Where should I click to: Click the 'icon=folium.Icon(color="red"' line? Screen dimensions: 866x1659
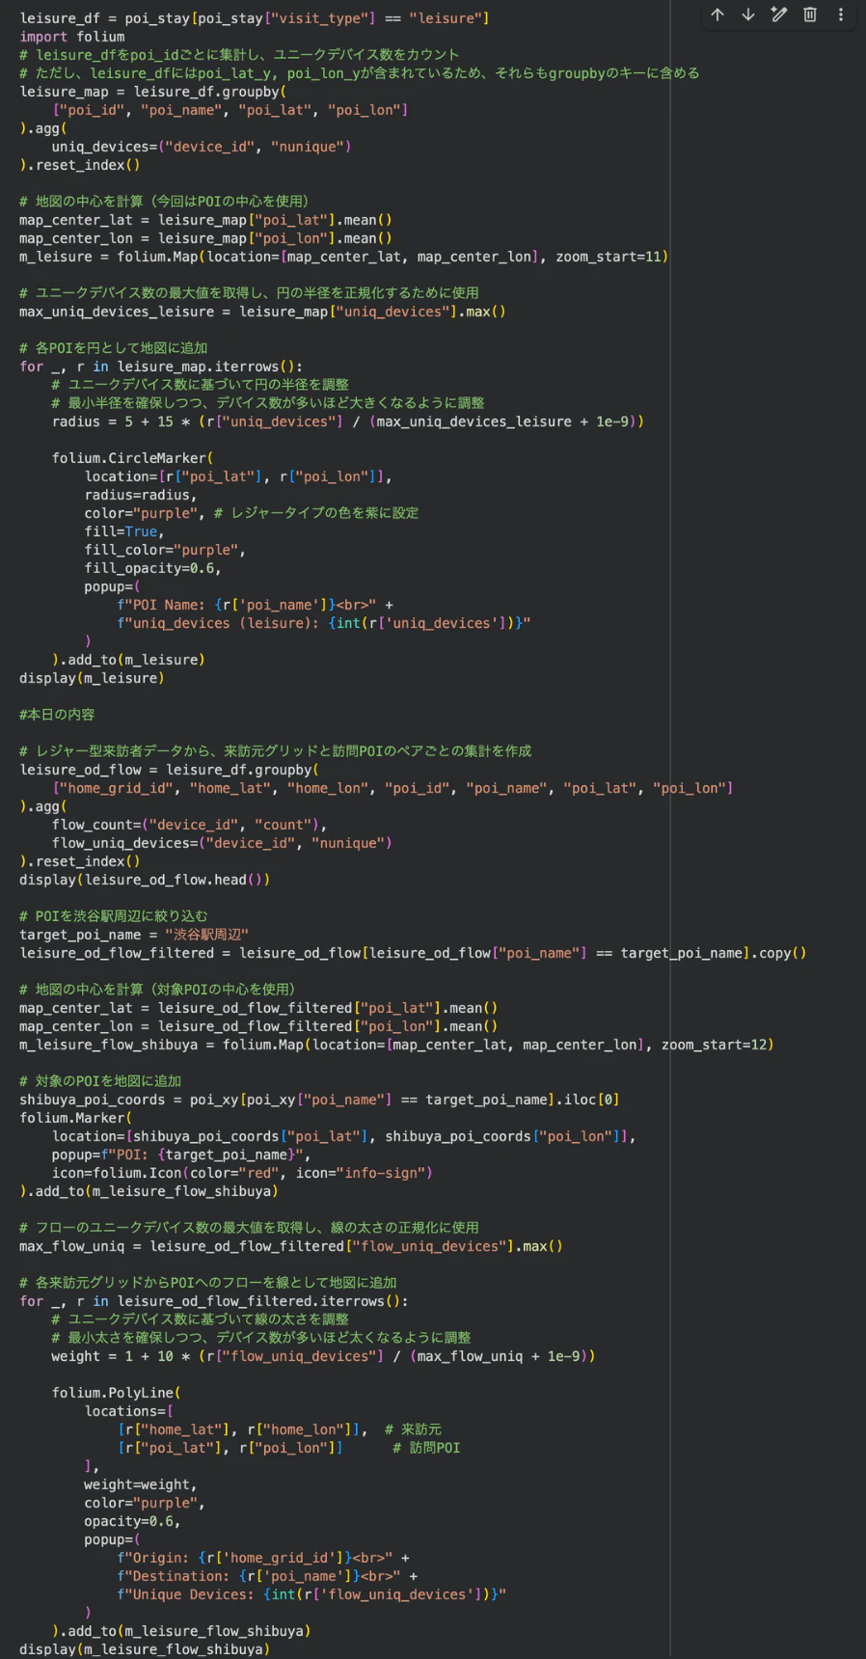242,1173
